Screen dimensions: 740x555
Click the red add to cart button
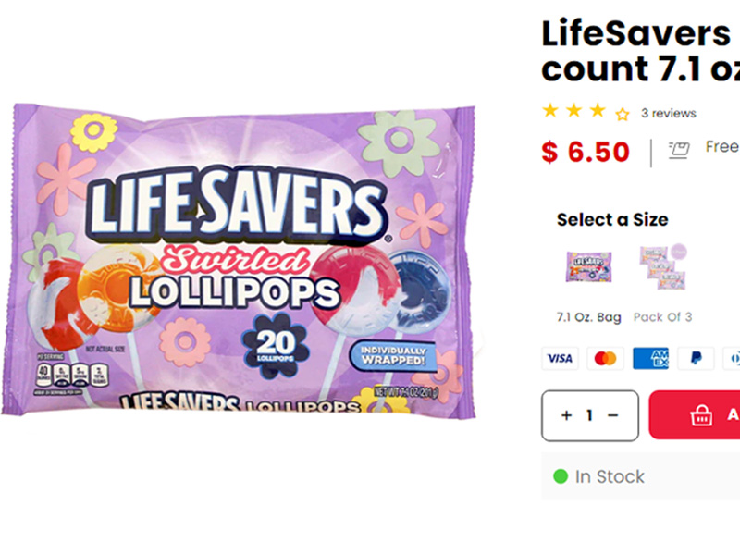click(x=695, y=414)
